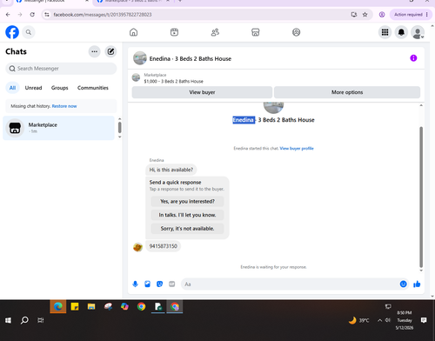This screenshot has width=435, height=341.
Task: Click the conversation scrollbar
Action: click(x=421, y=197)
